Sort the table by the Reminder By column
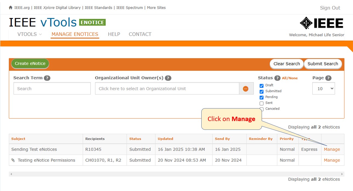Image resolution: width=353 pixels, height=191 pixels. (x=261, y=139)
